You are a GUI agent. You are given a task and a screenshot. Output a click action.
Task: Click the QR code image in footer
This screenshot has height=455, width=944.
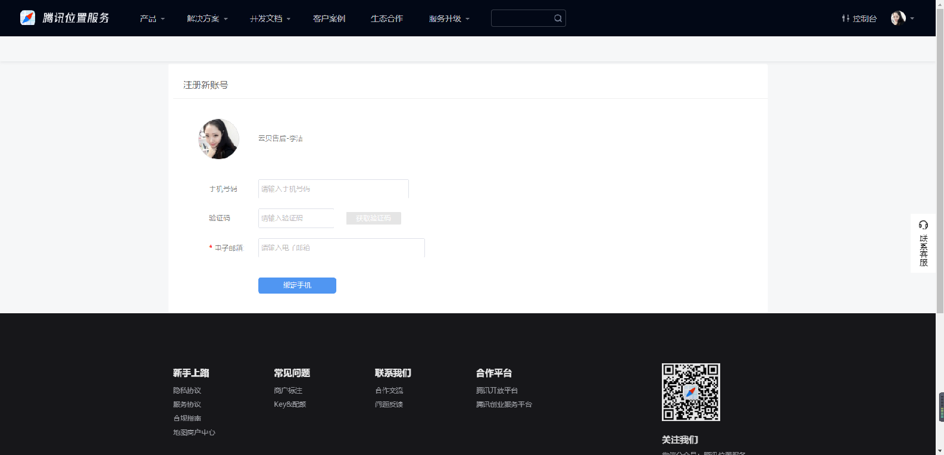tap(691, 392)
